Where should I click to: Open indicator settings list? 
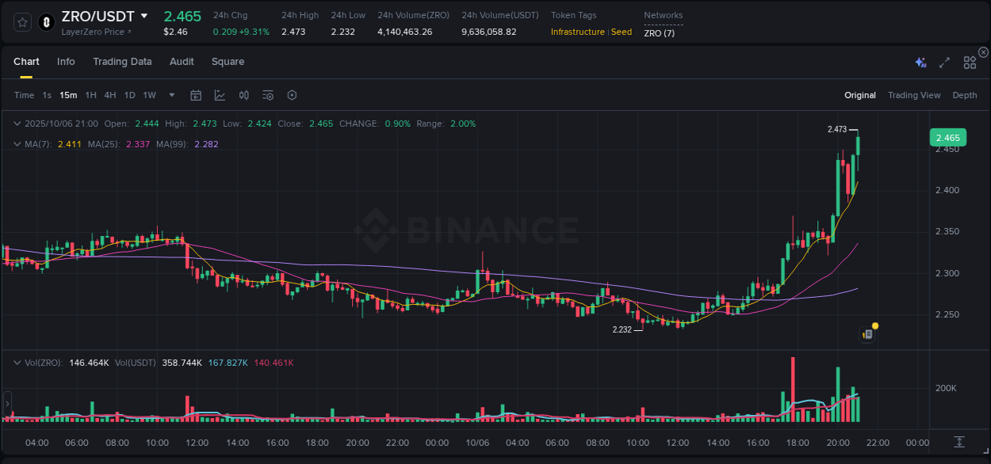(268, 95)
